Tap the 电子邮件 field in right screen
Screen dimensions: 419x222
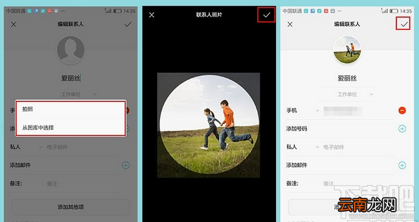pyautogui.click(x=334, y=147)
